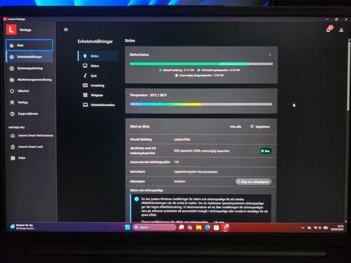The image size is (351, 263).
Task: Click the Uppladdningsbart litiumjonbatteri text
Action: (x=196, y=172)
